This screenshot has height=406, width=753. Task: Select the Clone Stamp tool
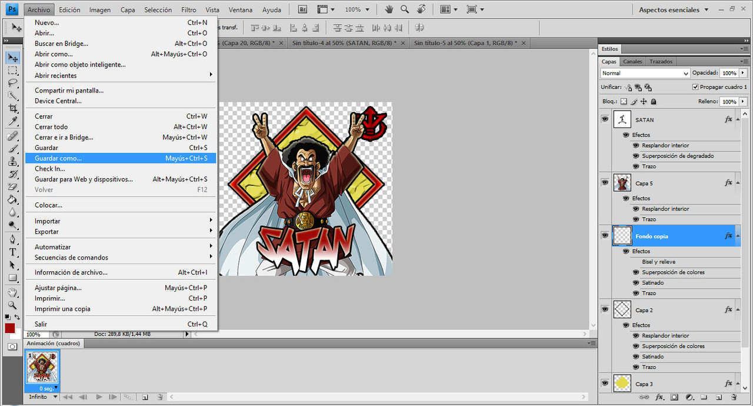[12, 161]
